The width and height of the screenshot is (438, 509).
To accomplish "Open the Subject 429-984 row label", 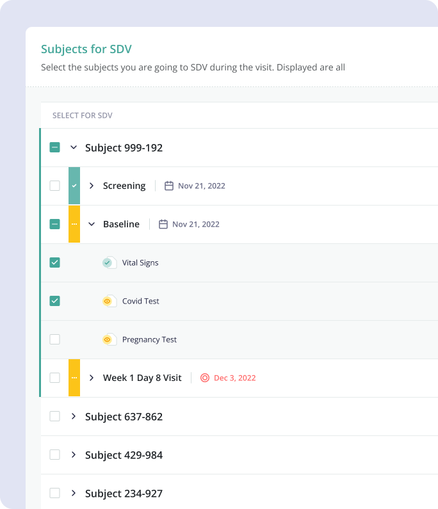I will tap(124, 455).
